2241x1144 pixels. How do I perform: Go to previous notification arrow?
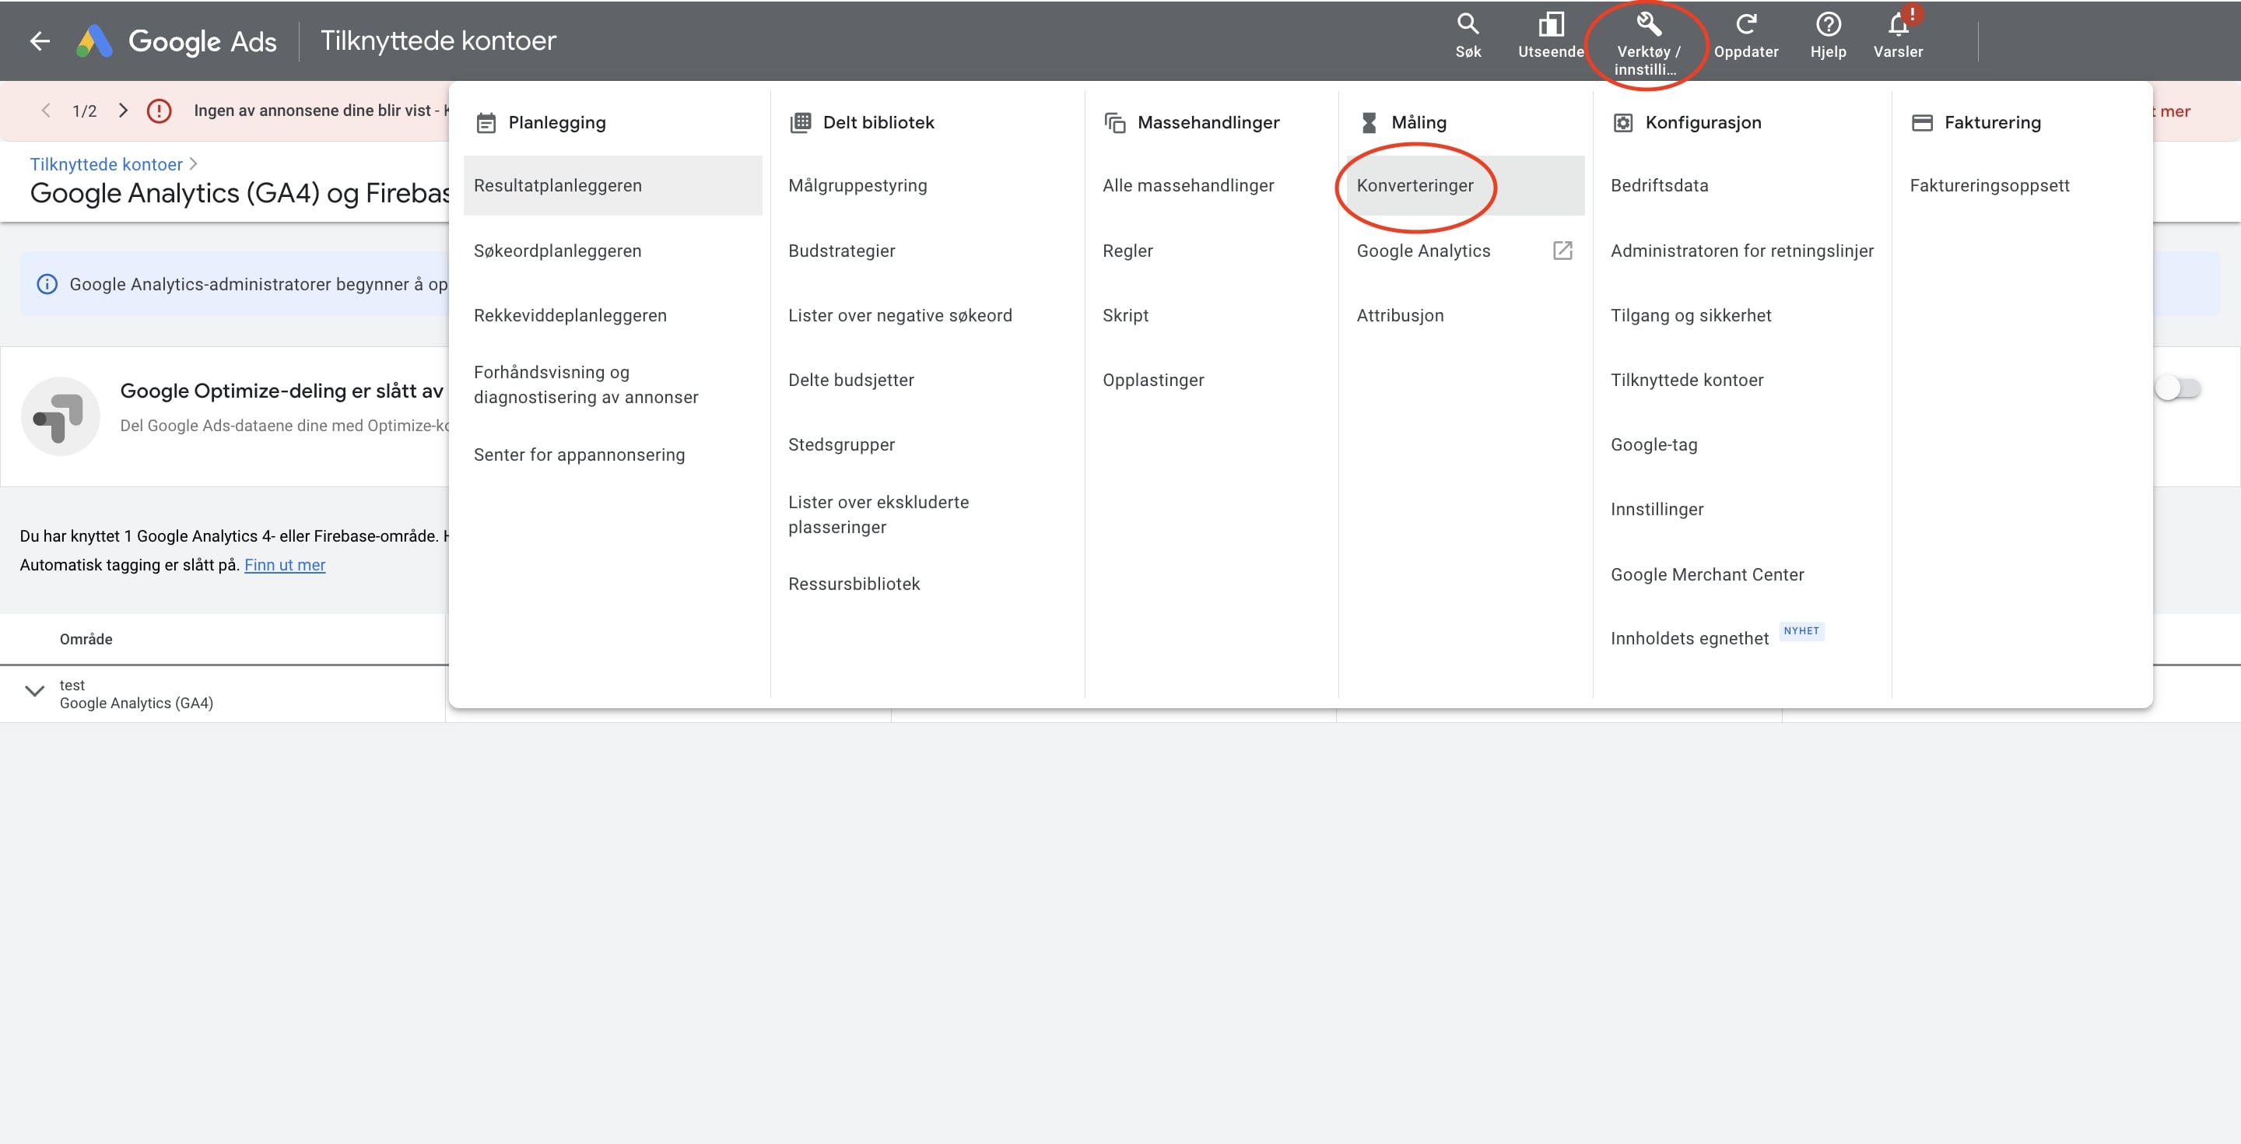click(x=47, y=111)
